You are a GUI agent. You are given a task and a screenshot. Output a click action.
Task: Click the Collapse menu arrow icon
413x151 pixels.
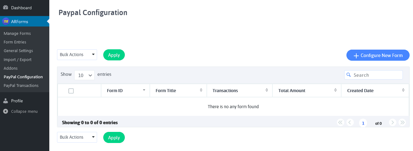(x=6, y=111)
